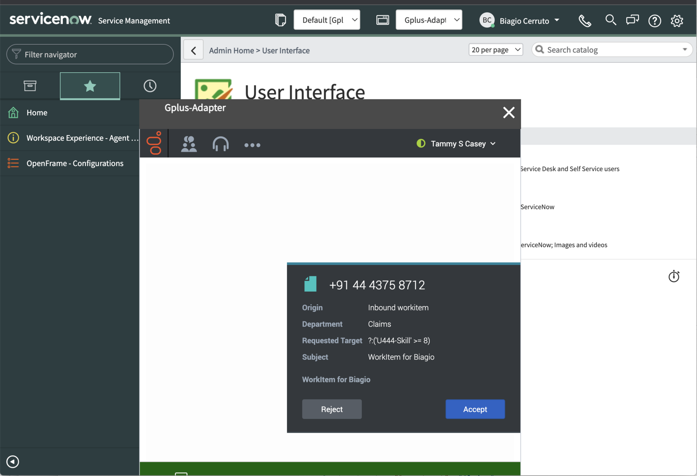The image size is (697, 476).
Task: Click the workitem document icon
Action: 310,284
